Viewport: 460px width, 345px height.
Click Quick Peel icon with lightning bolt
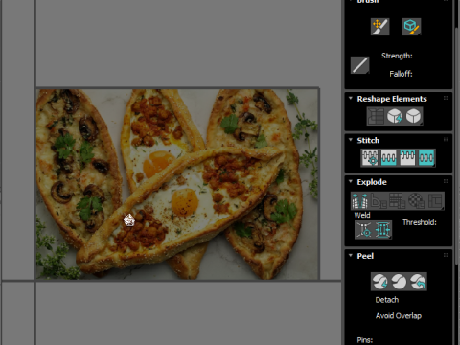click(x=380, y=282)
